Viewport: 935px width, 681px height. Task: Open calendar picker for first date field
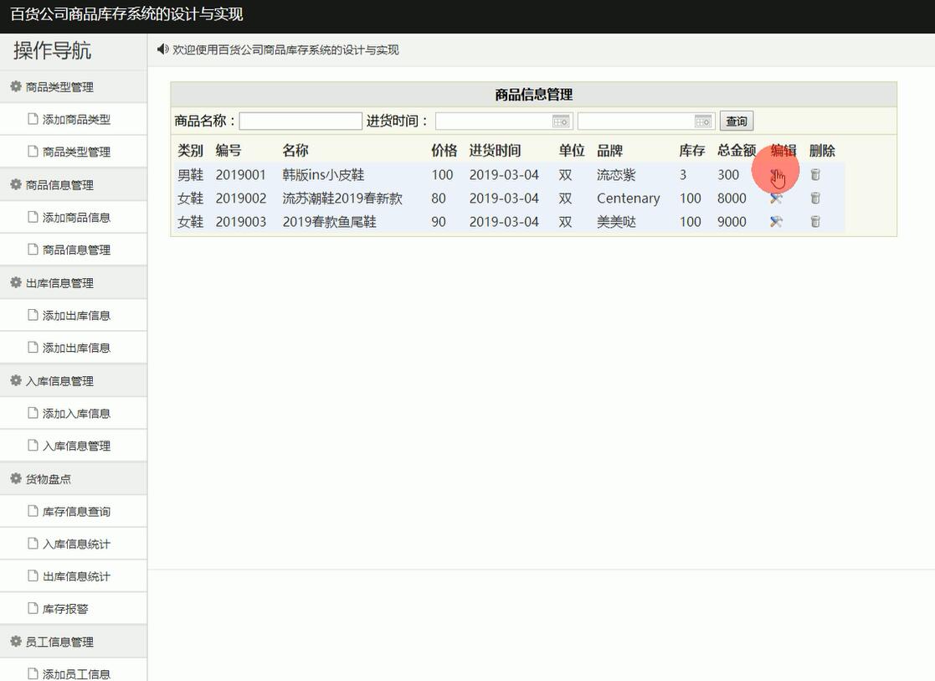tap(561, 121)
